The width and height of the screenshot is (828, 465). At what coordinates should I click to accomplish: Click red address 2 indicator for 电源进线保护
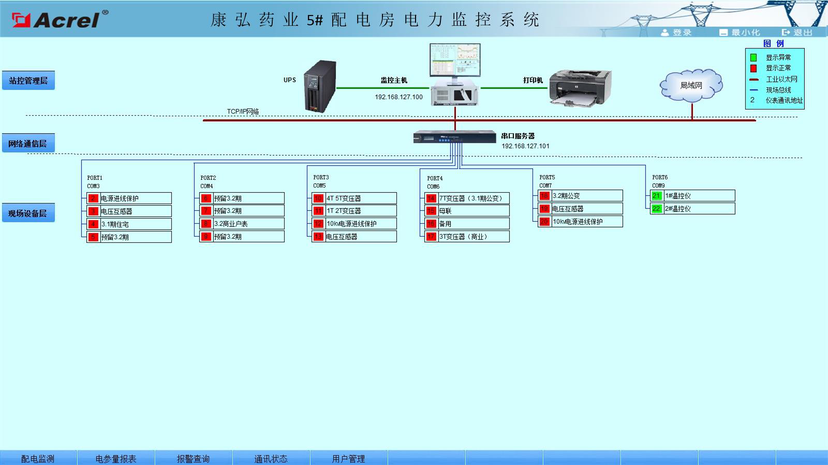(93, 198)
